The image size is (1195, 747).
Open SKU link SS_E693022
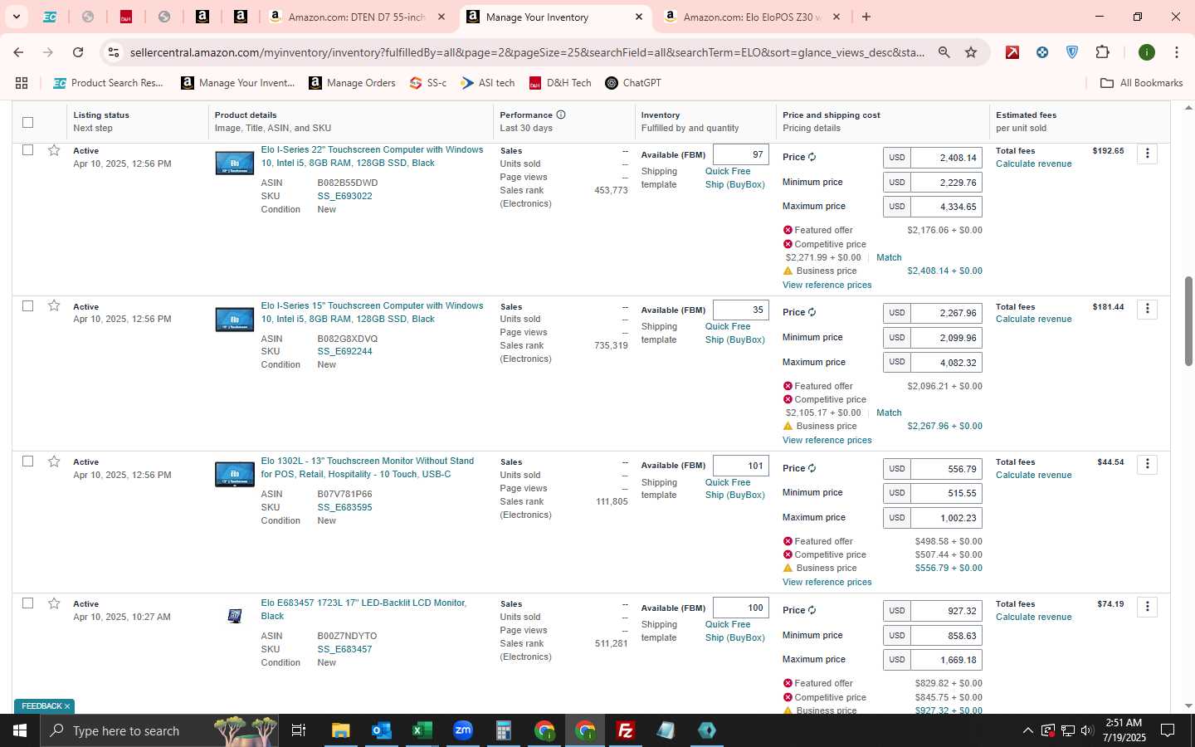(x=344, y=196)
